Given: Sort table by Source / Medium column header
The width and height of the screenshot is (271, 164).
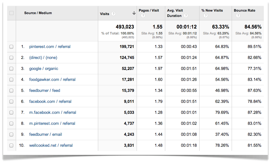Looking at the screenshot, I should (38, 13).
